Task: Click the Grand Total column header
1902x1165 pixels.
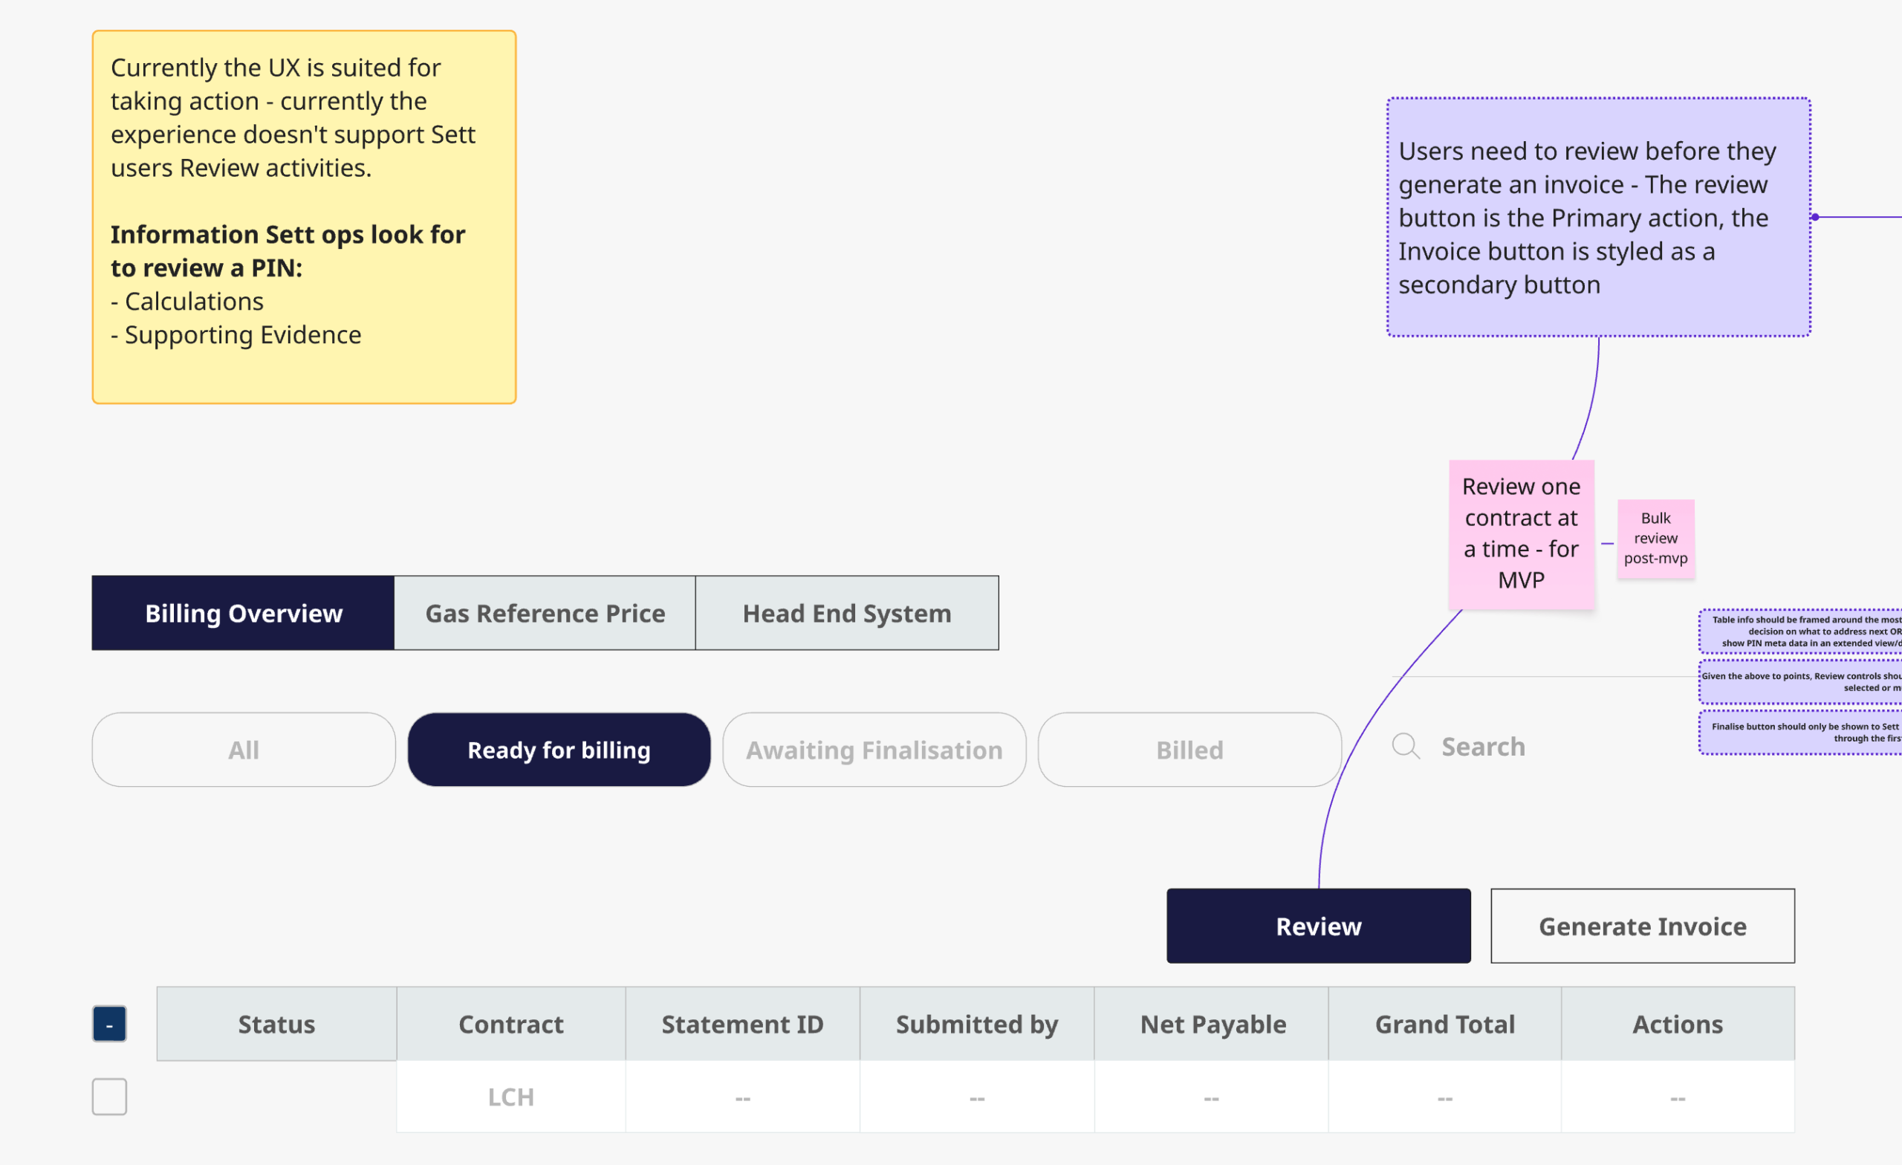Action: coord(1445,1024)
